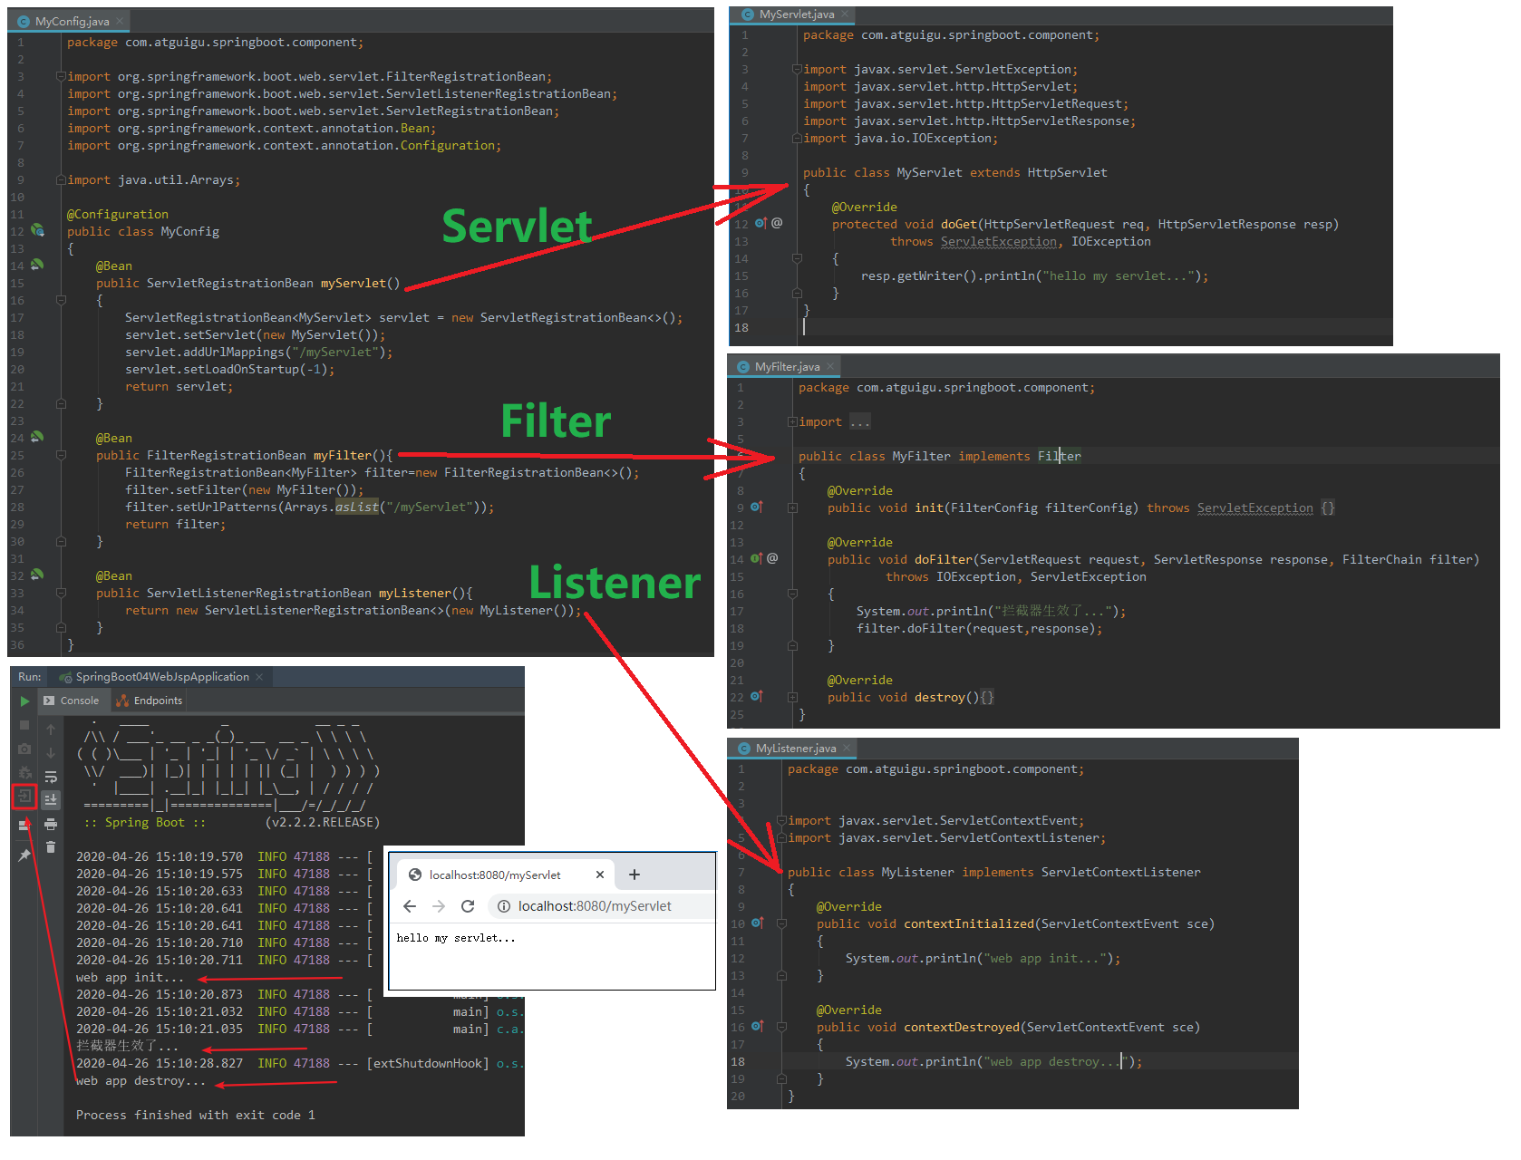Click the @ gutter marker beside doGet in MyServlet
This screenshot has height=1160, width=1521.
(777, 223)
